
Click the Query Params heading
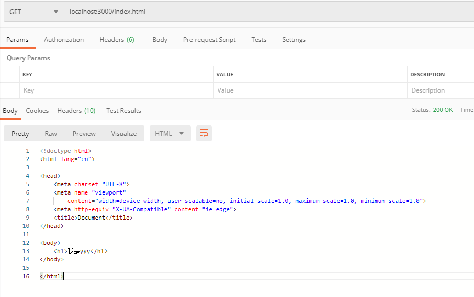point(28,58)
